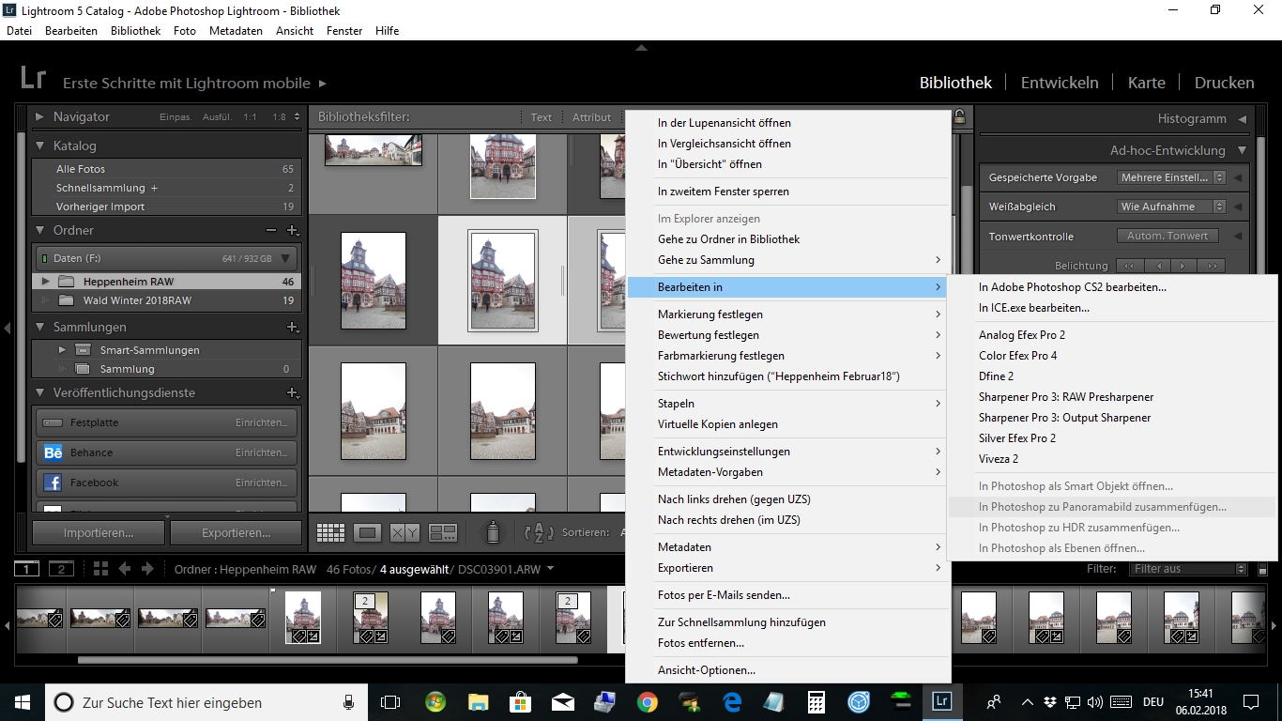The height and width of the screenshot is (721, 1282).
Task: Open the Weißabgleich dropdown
Action: click(1171, 207)
